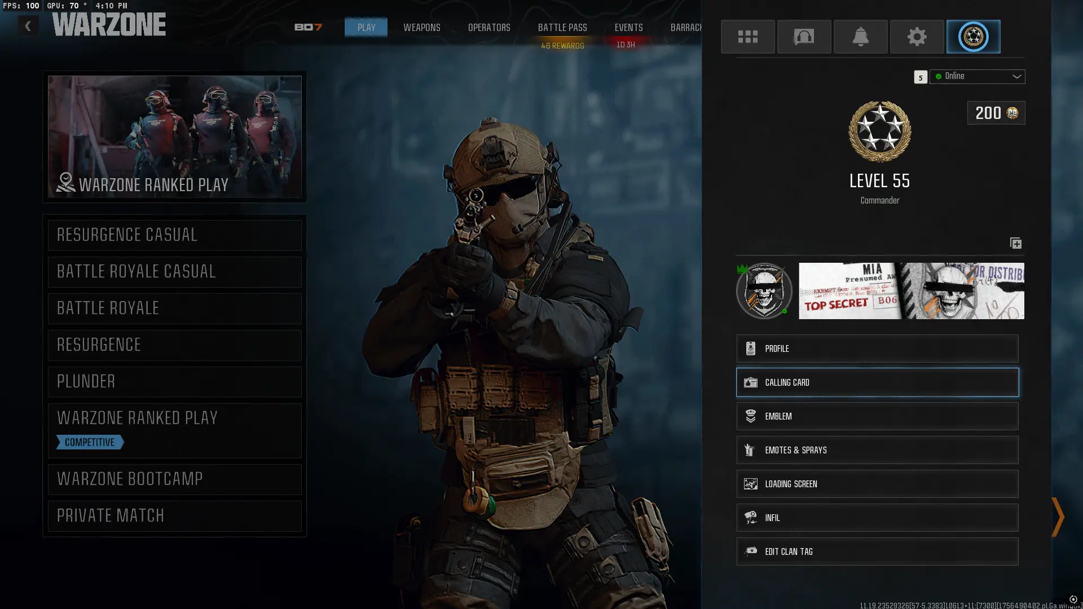Select the PLUNDER mode
Screen dimensions: 1083x609
(x=175, y=382)
